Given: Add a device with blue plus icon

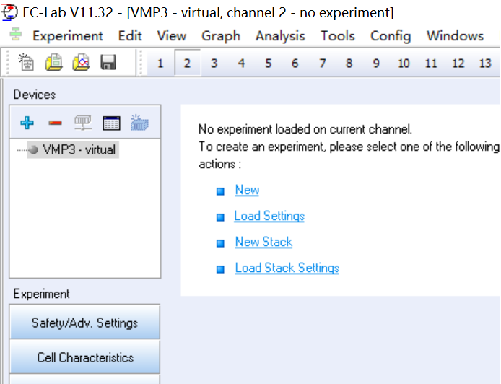Looking at the screenshot, I should 27,123.
